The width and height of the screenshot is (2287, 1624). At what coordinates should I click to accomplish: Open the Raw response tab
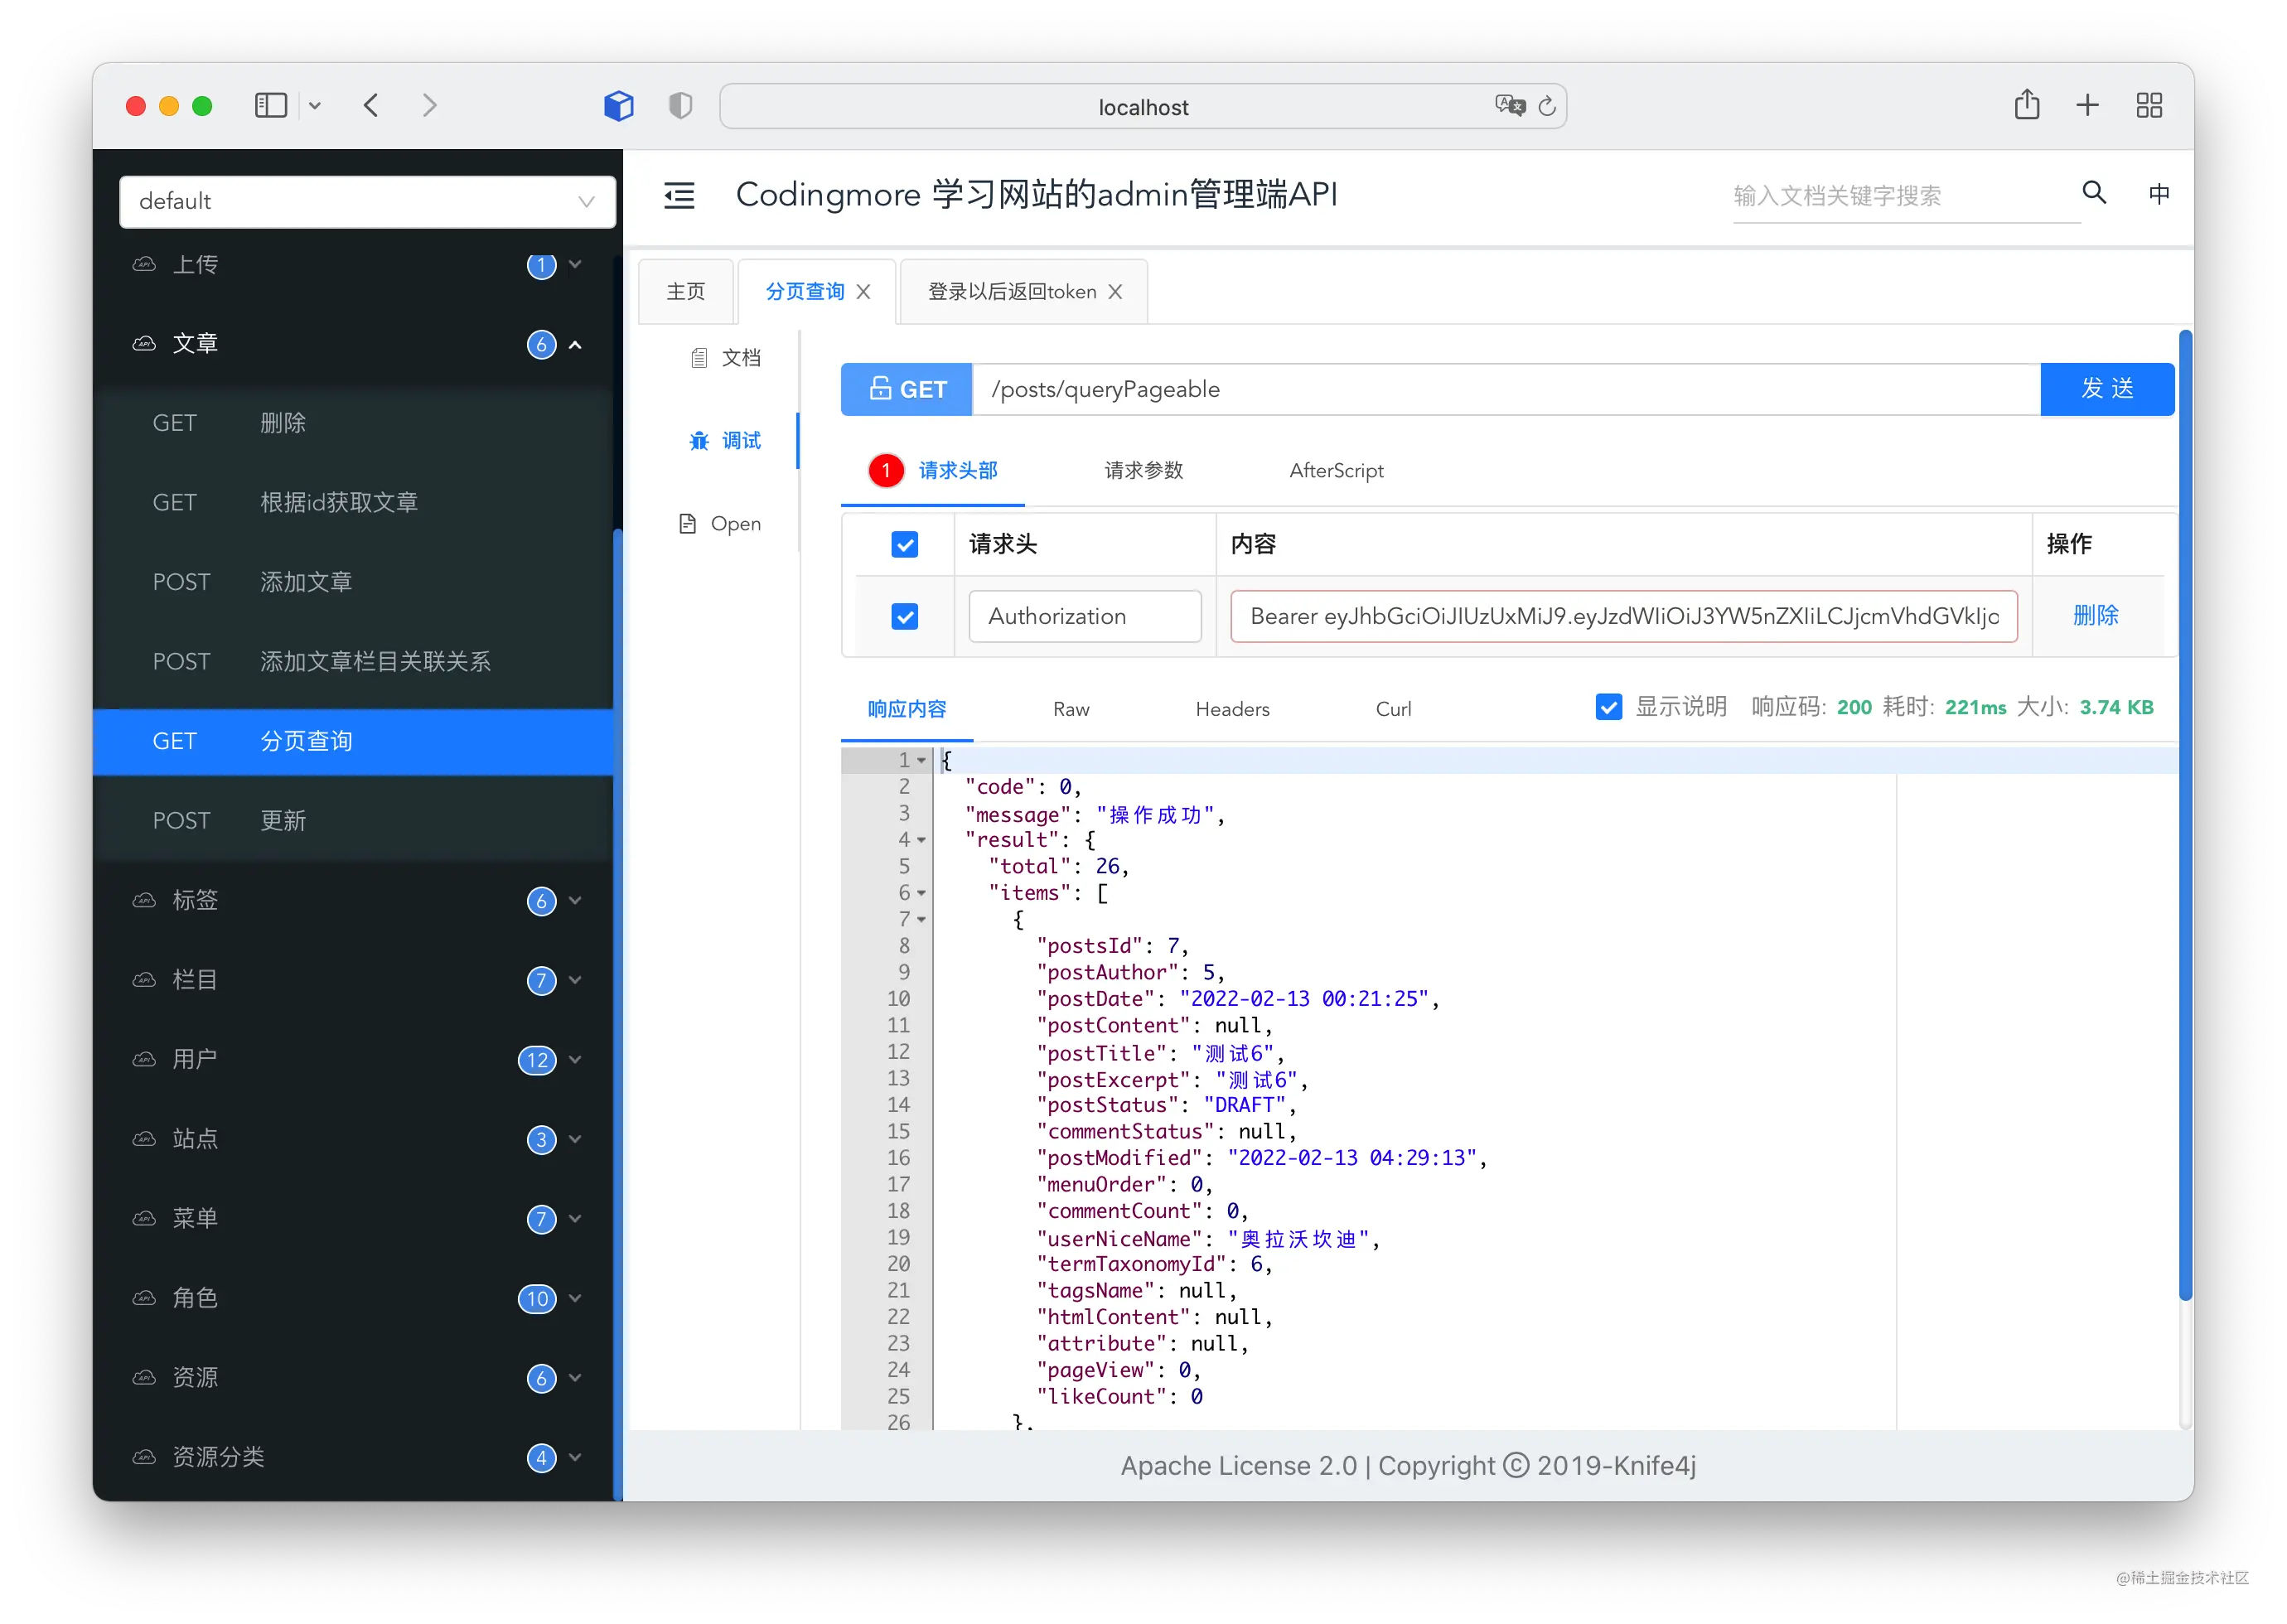click(x=1070, y=709)
